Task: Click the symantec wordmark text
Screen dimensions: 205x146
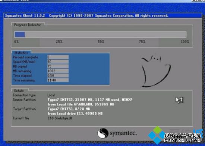Action: (123, 133)
